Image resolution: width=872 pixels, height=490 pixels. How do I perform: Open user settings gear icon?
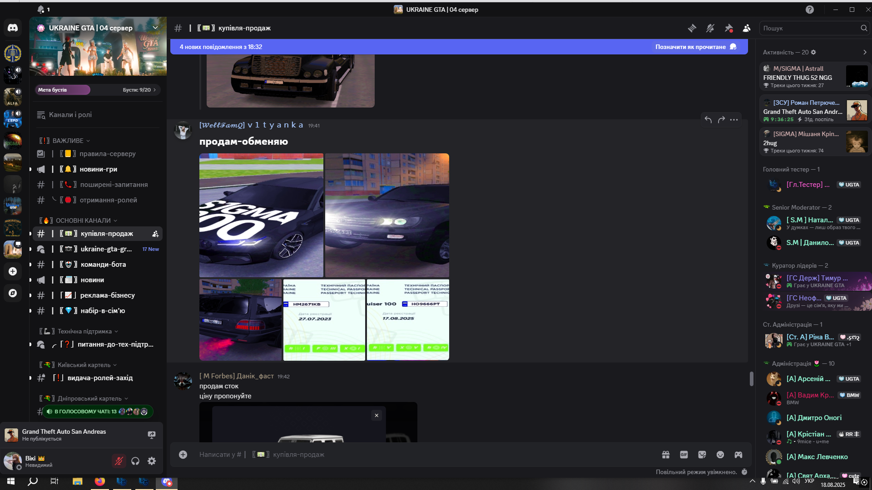pos(152,461)
